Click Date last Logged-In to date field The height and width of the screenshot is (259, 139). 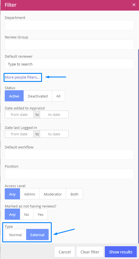click(54, 134)
